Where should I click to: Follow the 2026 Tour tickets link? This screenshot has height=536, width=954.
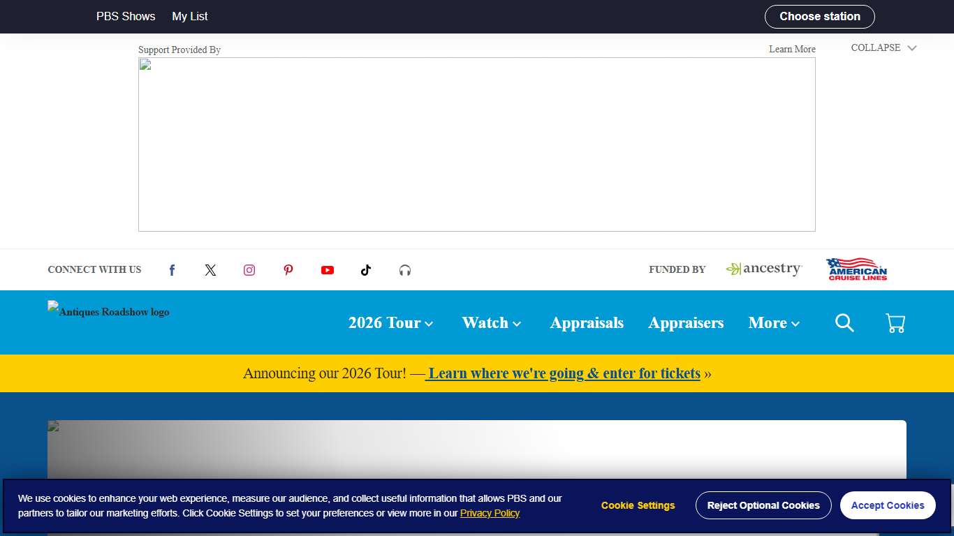[563, 373]
